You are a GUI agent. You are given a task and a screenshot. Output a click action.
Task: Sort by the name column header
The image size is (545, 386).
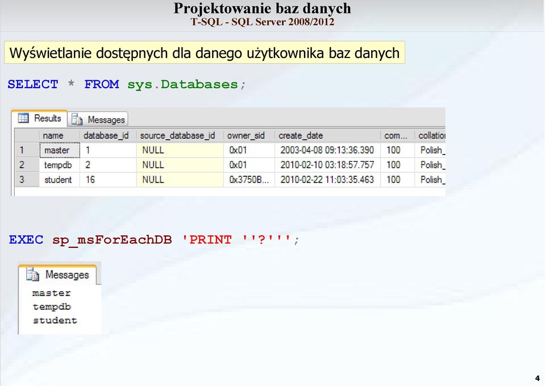(60, 135)
